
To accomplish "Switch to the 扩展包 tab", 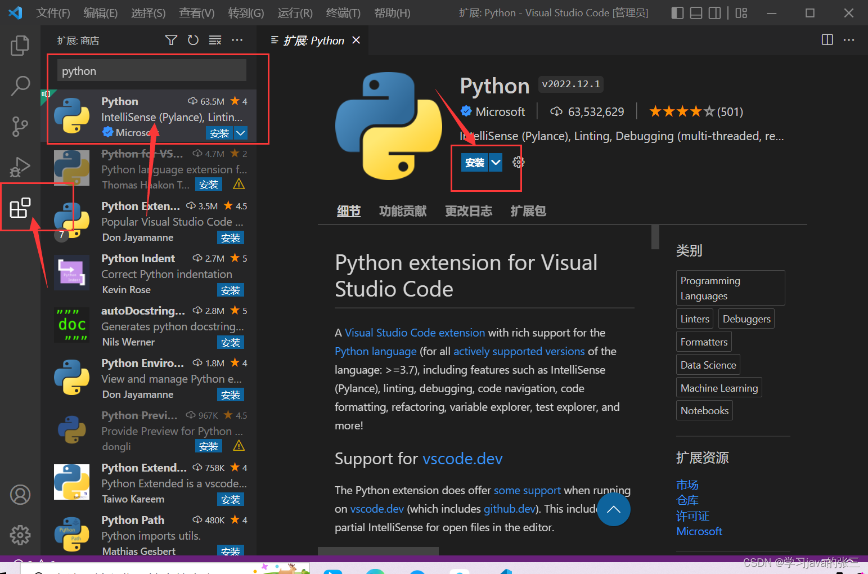I will point(528,211).
